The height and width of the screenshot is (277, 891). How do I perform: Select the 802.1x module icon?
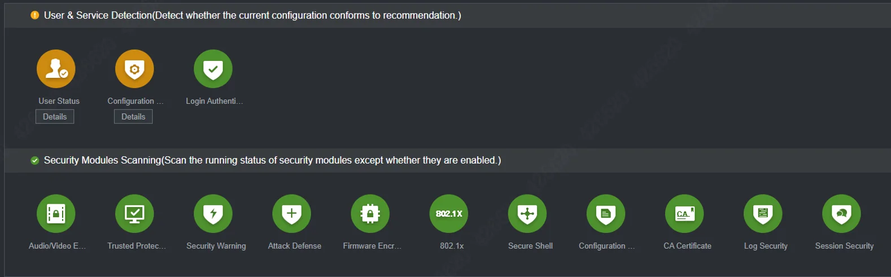[x=449, y=214]
